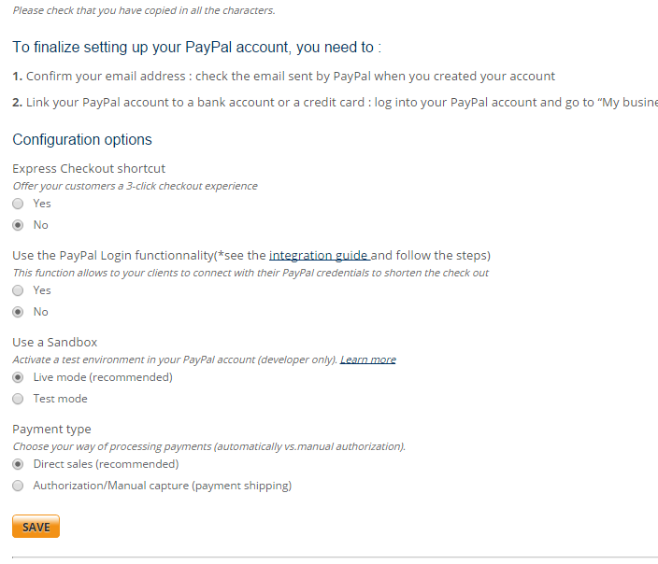Click the Express Checkout shortcut title
Viewport: 658px width, 564px height.
(x=89, y=169)
